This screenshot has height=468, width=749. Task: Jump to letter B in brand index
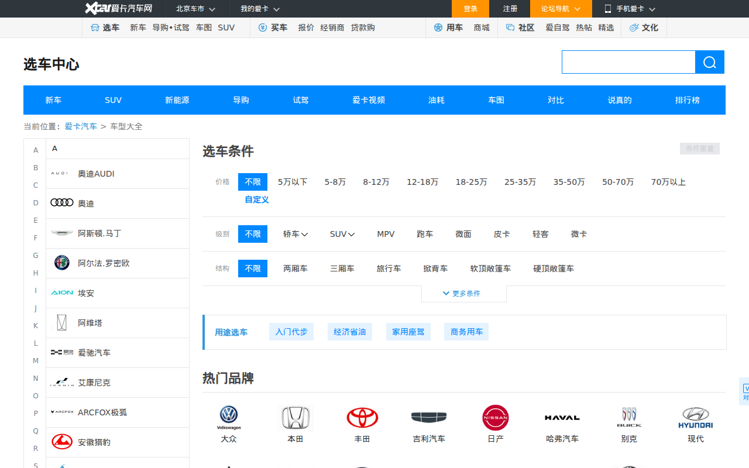point(36,168)
